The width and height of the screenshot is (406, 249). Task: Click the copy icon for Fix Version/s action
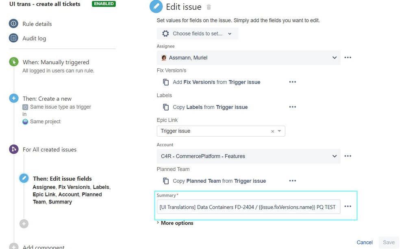[165, 82]
